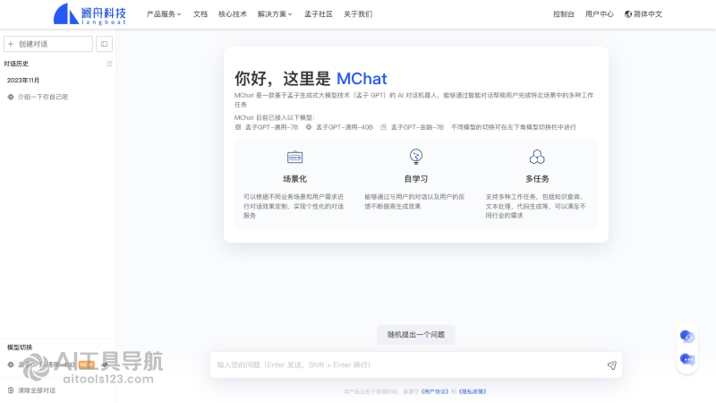This screenshot has height=403, width=716.
Task: Open the conversation history list options icon
Action: (x=109, y=64)
